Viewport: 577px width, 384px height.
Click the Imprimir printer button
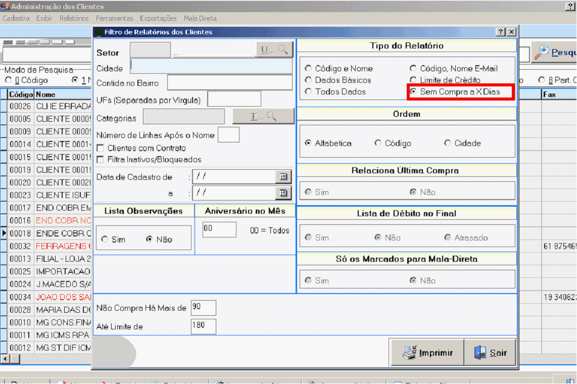pos(427,353)
